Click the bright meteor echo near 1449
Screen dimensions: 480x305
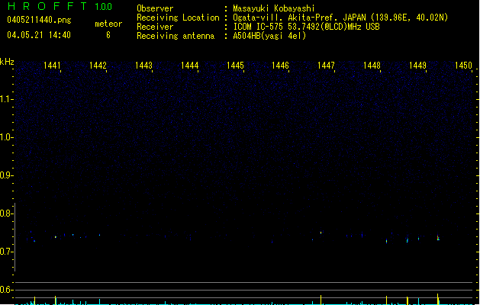click(438, 238)
